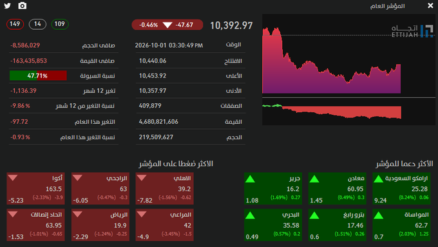Click the red down arrow on اتحاد إتصالات
438x247 pixels.
point(13,215)
